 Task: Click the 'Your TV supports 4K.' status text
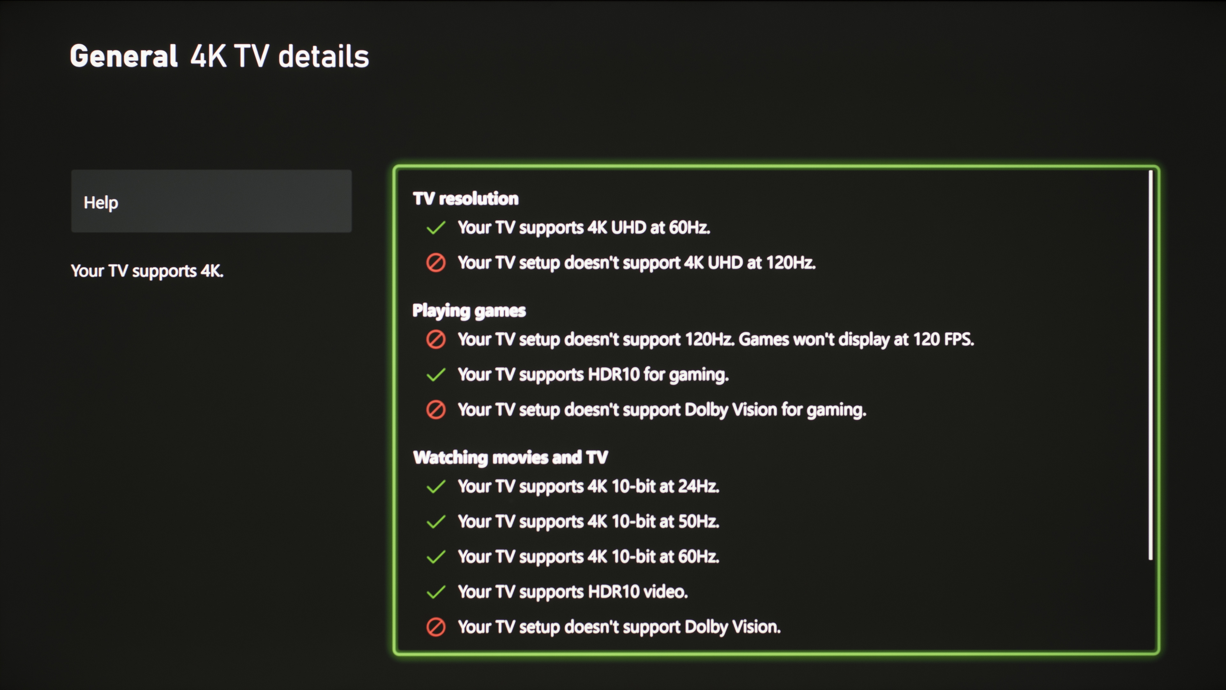(x=147, y=271)
